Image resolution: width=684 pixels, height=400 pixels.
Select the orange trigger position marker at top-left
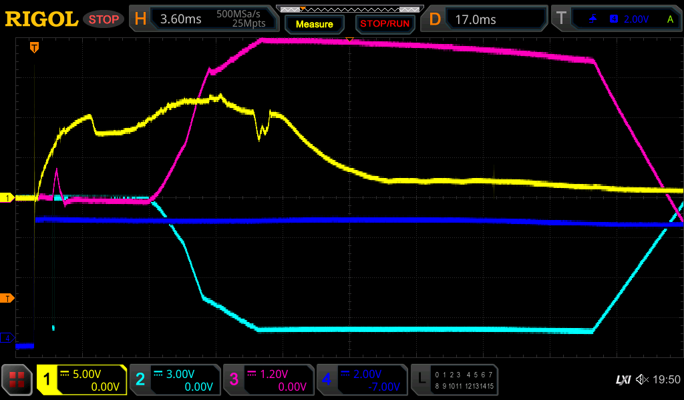pyautogui.click(x=34, y=47)
